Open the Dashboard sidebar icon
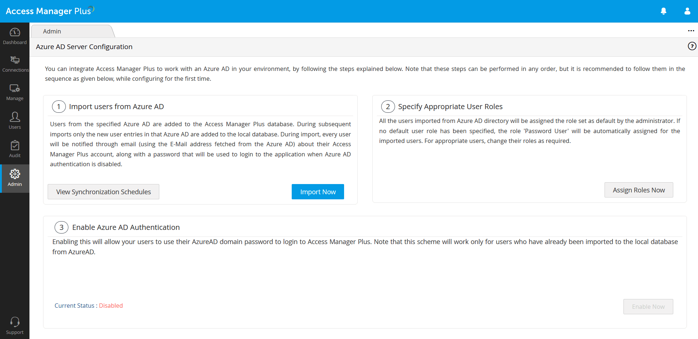 (15, 33)
